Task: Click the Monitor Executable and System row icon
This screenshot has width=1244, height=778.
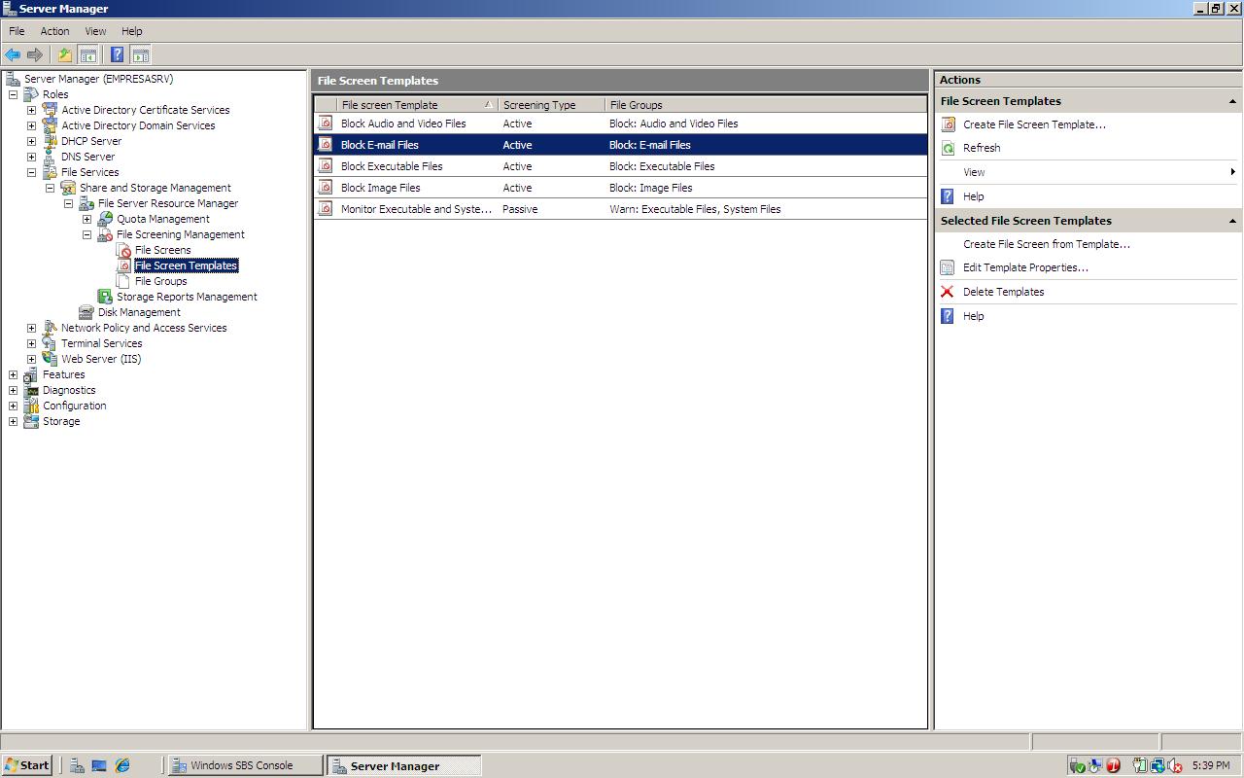Action: point(326,209)
